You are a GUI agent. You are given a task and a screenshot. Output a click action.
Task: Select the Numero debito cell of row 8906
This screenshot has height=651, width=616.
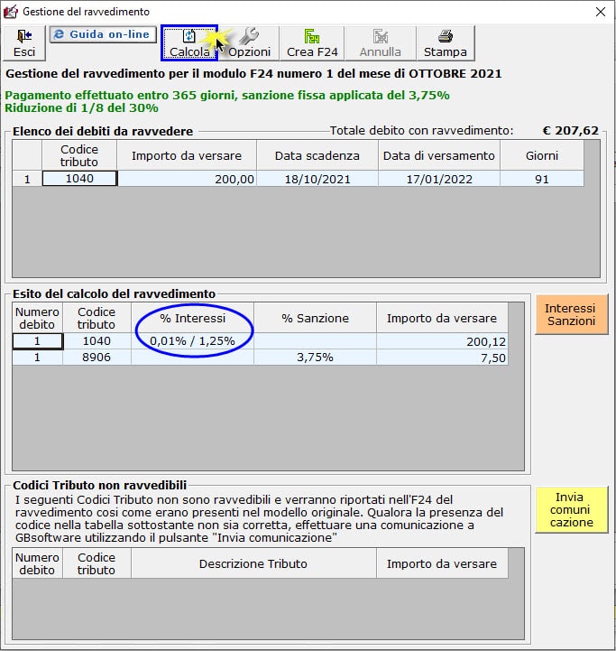pyautogui.click(x=37, y=358)
